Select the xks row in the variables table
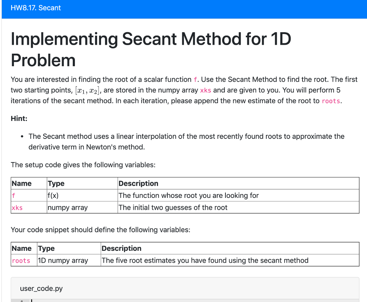Screen dimensions: 367x302 click(17, 208)
